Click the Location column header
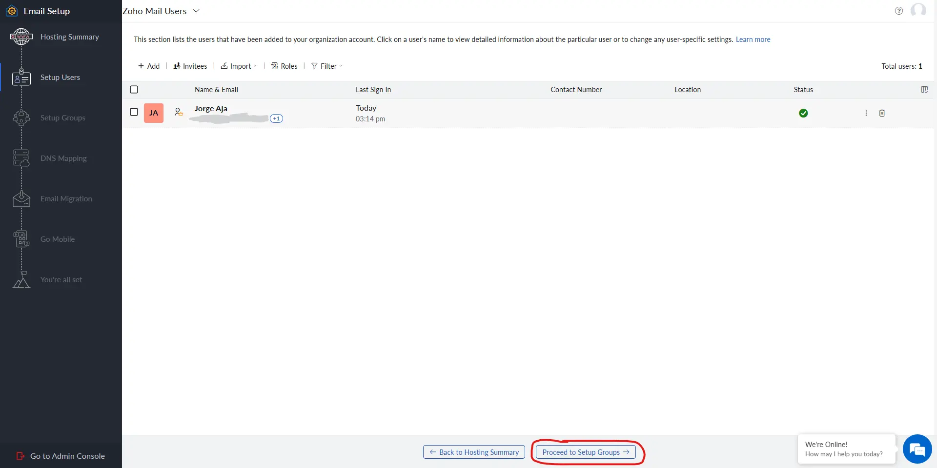Image resolution: width=937 pixels, height=468 pixels. pyautogui.click(x=688, y=90)
